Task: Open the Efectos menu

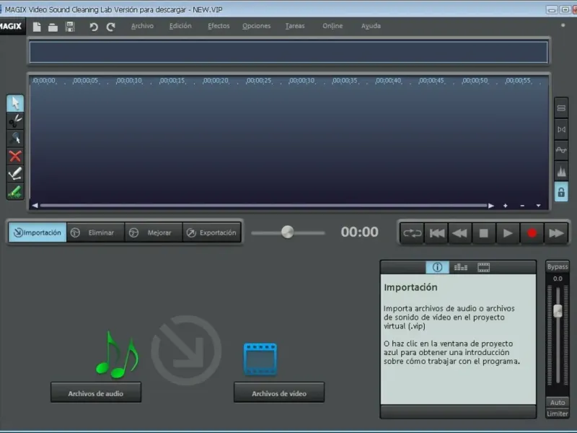Action: pyautogui.click(x=219, y=26)
